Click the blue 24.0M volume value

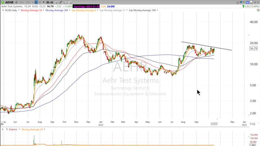[111, 6]
